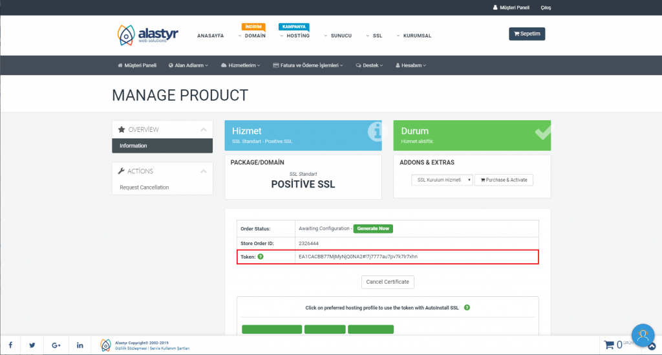Image resolution: width=662 pixels, height=355 pixels.
Task: Click the info icon on the Hizmet card
Action: pyautogui.click(x=375, y=132)
